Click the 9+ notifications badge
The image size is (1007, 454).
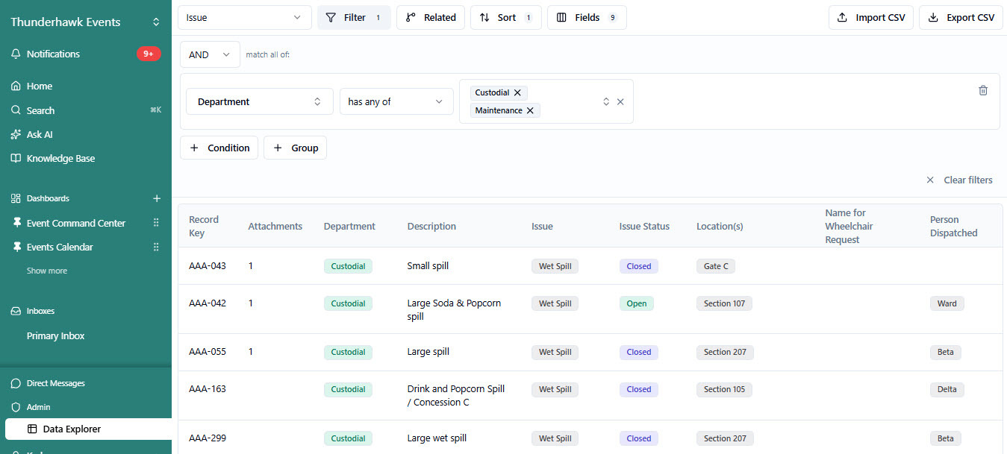[149, 54]
